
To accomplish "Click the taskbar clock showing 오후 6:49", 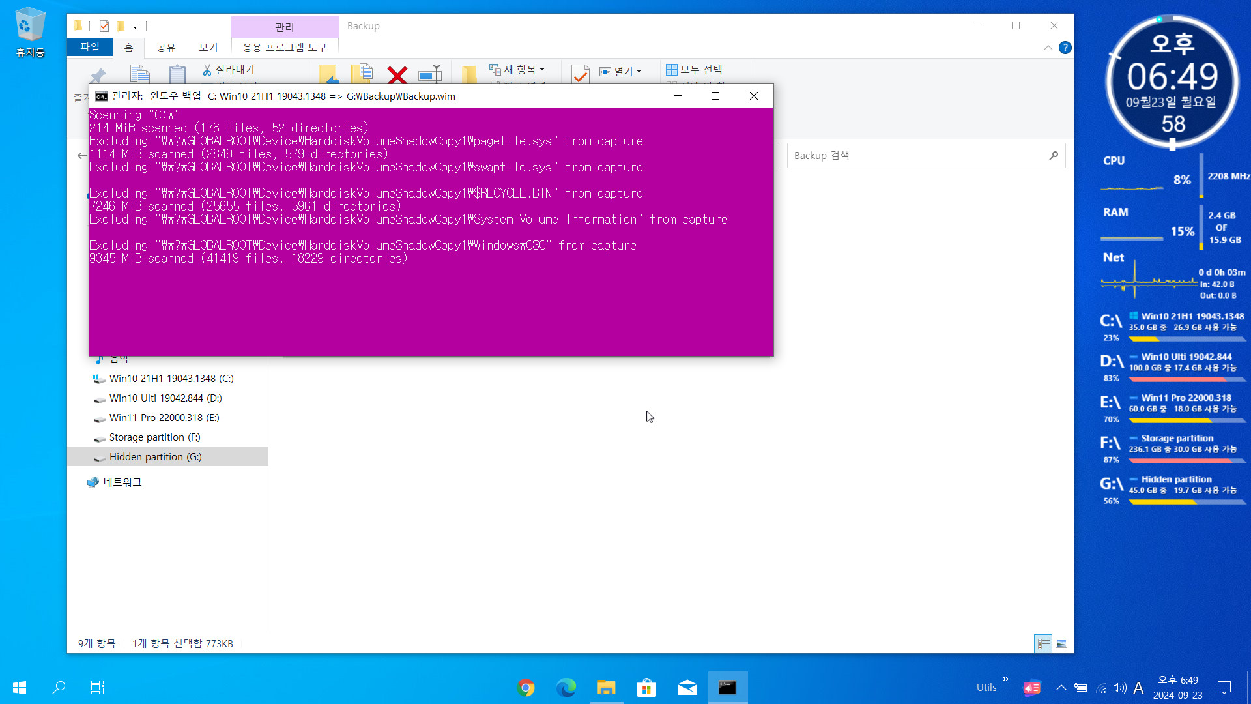I will point(1177,688).
